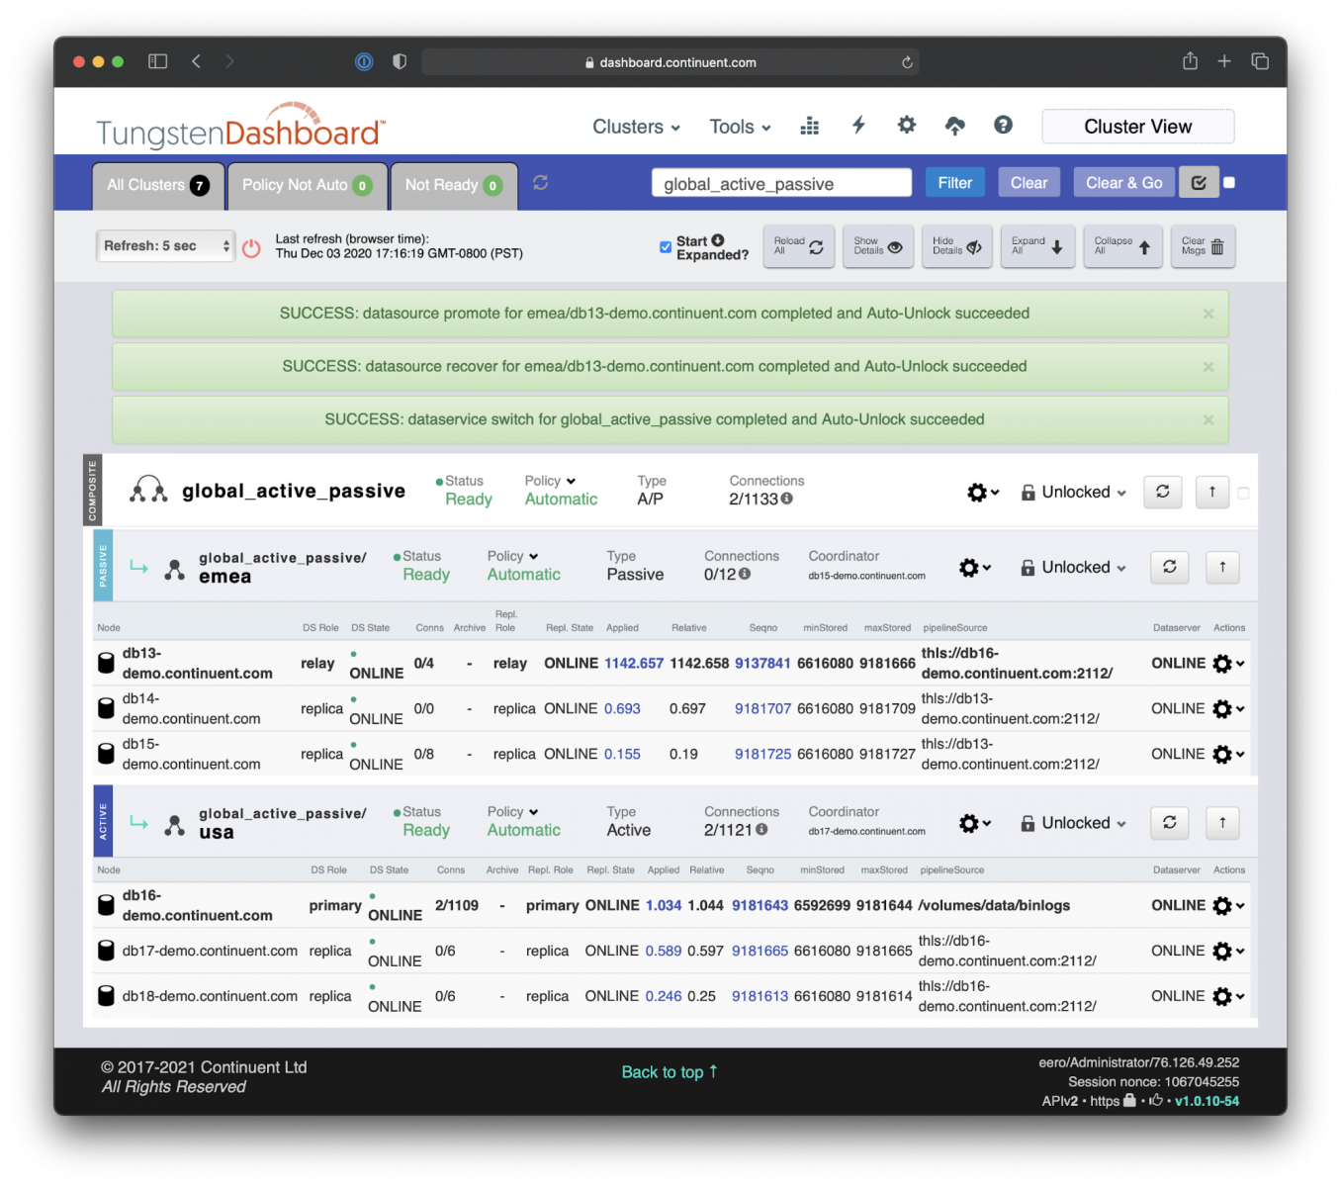Click the Seqno value 9137841 for db13-demo
The width and height of the screenshot is (1341, 1187).
(x=762, y=663)
